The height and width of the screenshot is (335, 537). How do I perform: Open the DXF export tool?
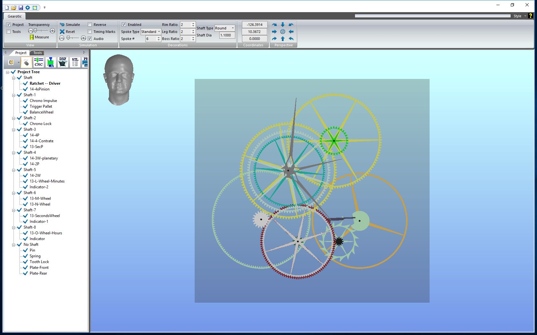point(63,62)
